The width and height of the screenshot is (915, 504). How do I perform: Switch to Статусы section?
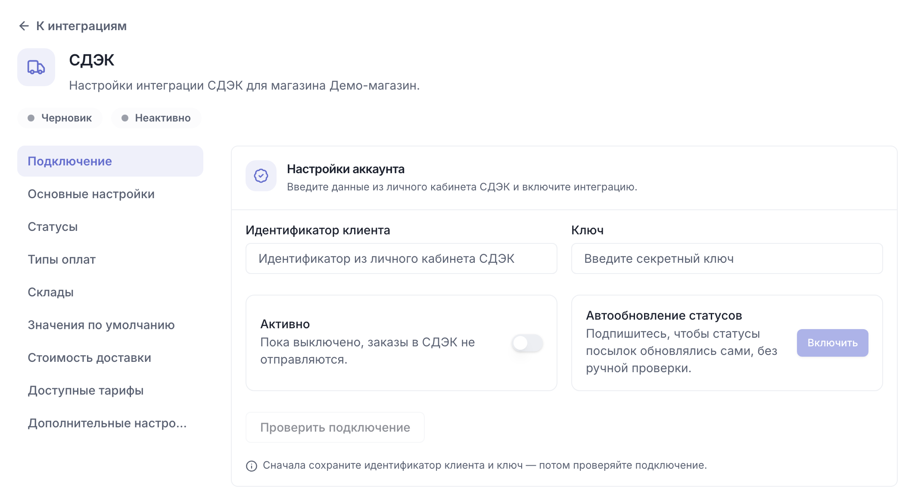(x=110, y=227)
